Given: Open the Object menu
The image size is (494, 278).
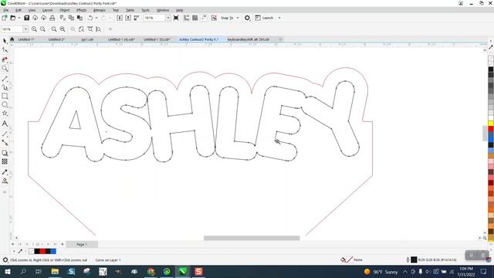Looking at the screenshot, I should click(x=65, y=10).
